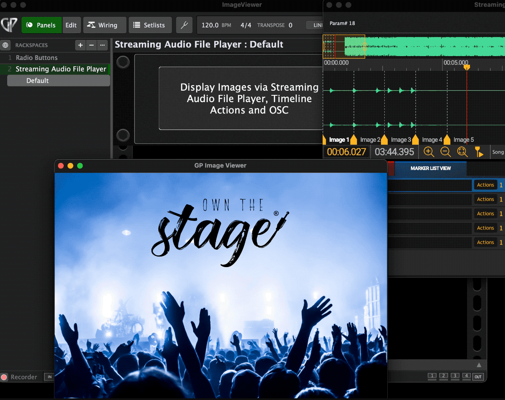Screen dimensions: 505x400
Task: Zoom in on the waveform timeline
Action: pyautogui.click(x=429, y=152)
